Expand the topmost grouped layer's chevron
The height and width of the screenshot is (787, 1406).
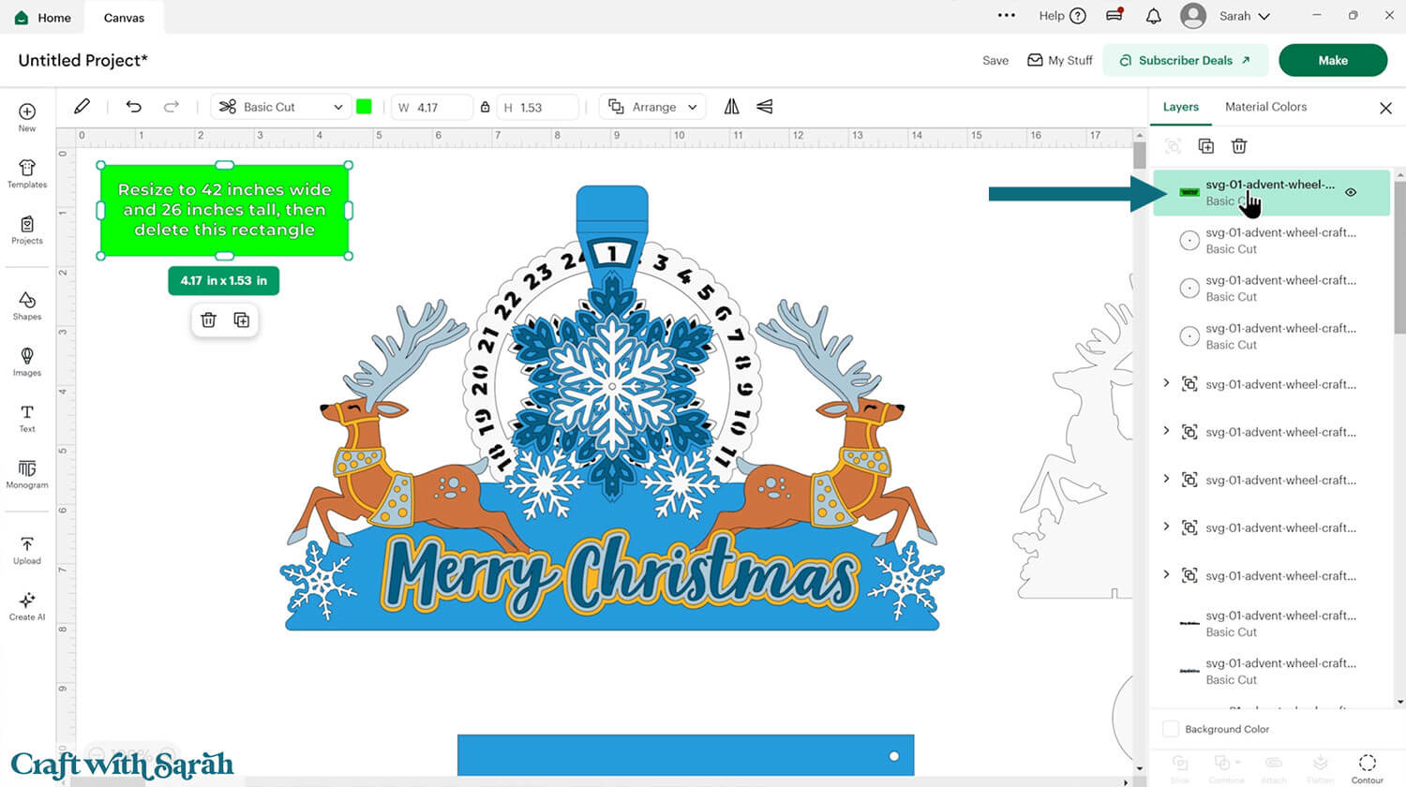[1166, 383]
